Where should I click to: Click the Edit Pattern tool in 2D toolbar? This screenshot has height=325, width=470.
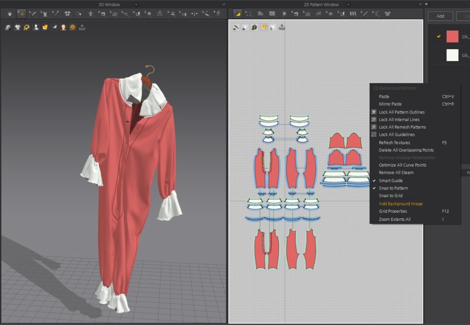(238, 14)
